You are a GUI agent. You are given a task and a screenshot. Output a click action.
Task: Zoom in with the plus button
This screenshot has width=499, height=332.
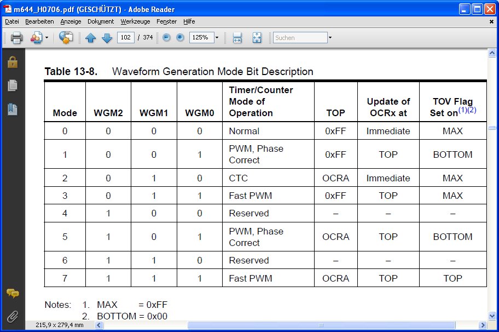(180, 37)
